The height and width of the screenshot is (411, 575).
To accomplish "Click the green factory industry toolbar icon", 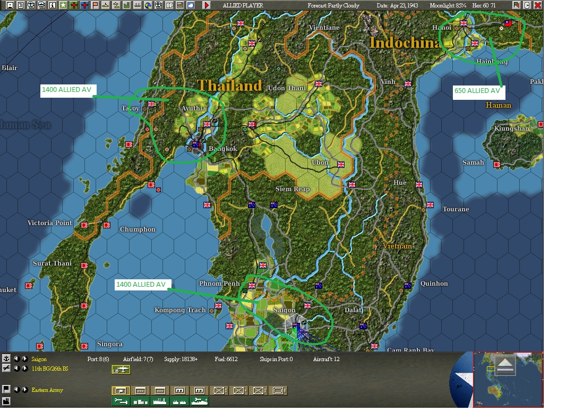I will (x=126, y=5).
